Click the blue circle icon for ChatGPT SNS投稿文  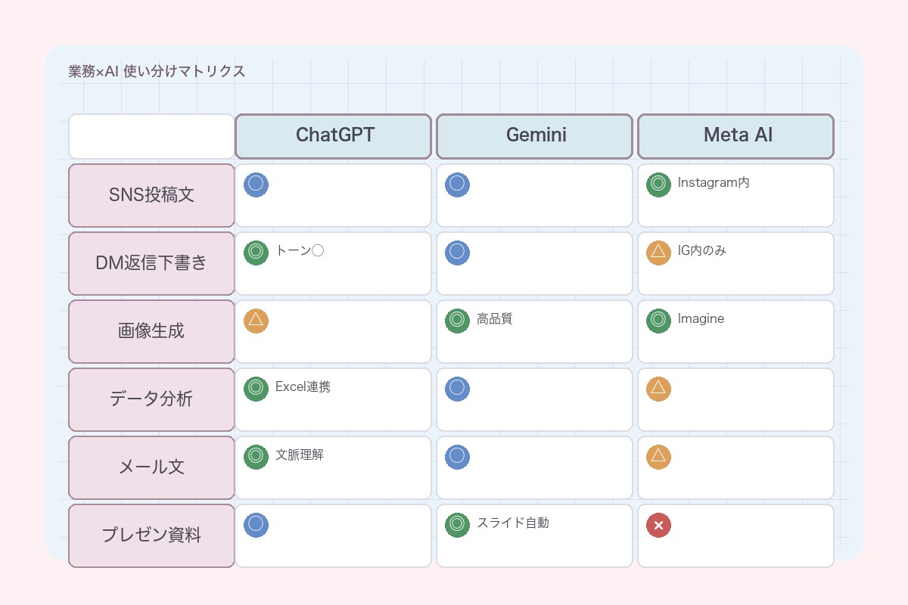256,185
